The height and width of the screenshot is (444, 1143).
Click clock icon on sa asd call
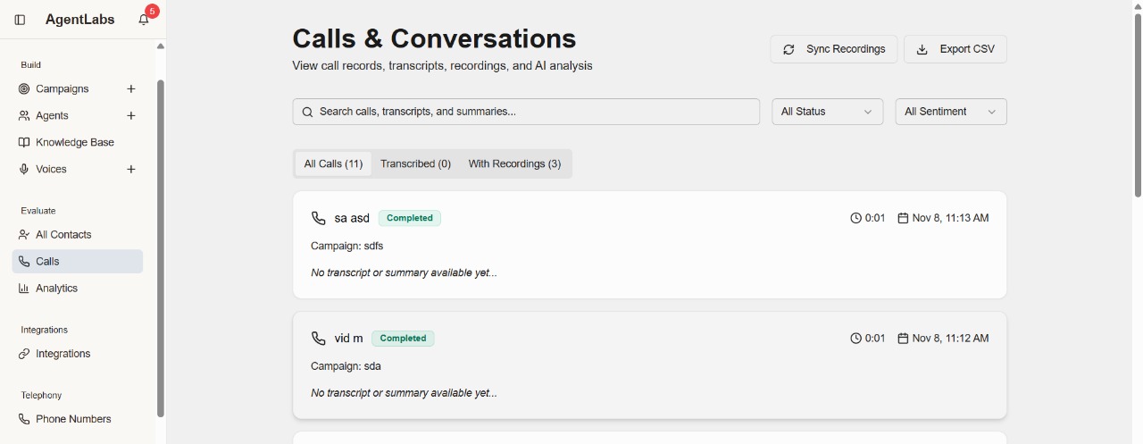click(x=855, y=218)
